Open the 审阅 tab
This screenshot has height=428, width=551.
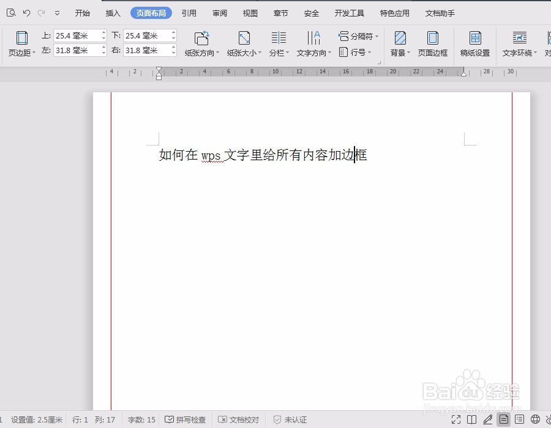pyautogui.click(x=220, y=13)
